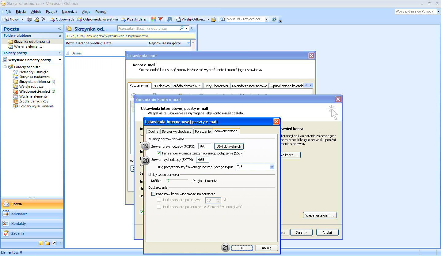Collapse the Foldery ulubione section
The image size is (441, 256).
[60, 36]
